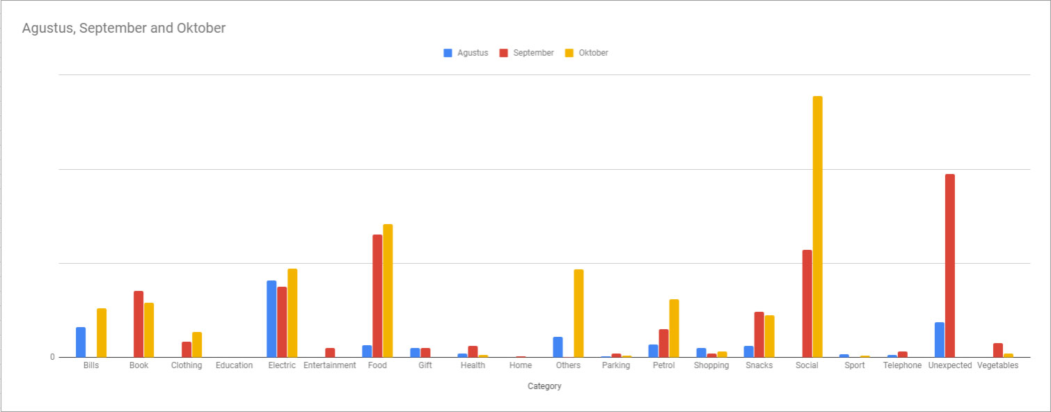
Task: Select the chart title text
Action: point(124,29)
